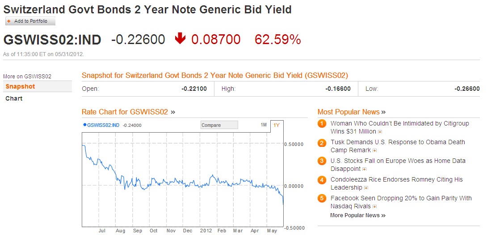
Task: Click the orange number 3 news badge
Action: (322, 161)
